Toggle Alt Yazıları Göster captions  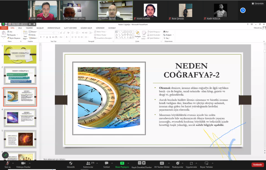click(x=162, y=163)
